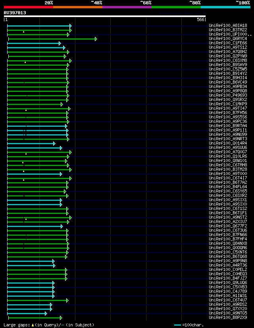This screenshot has width=254, height=328.
Task: Select the UniRef100_A4RT36 label
Action: pyautogui.click(x=228, y=265)
